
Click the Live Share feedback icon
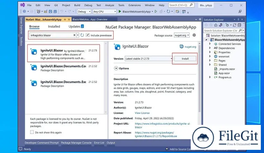coord(240,11)
